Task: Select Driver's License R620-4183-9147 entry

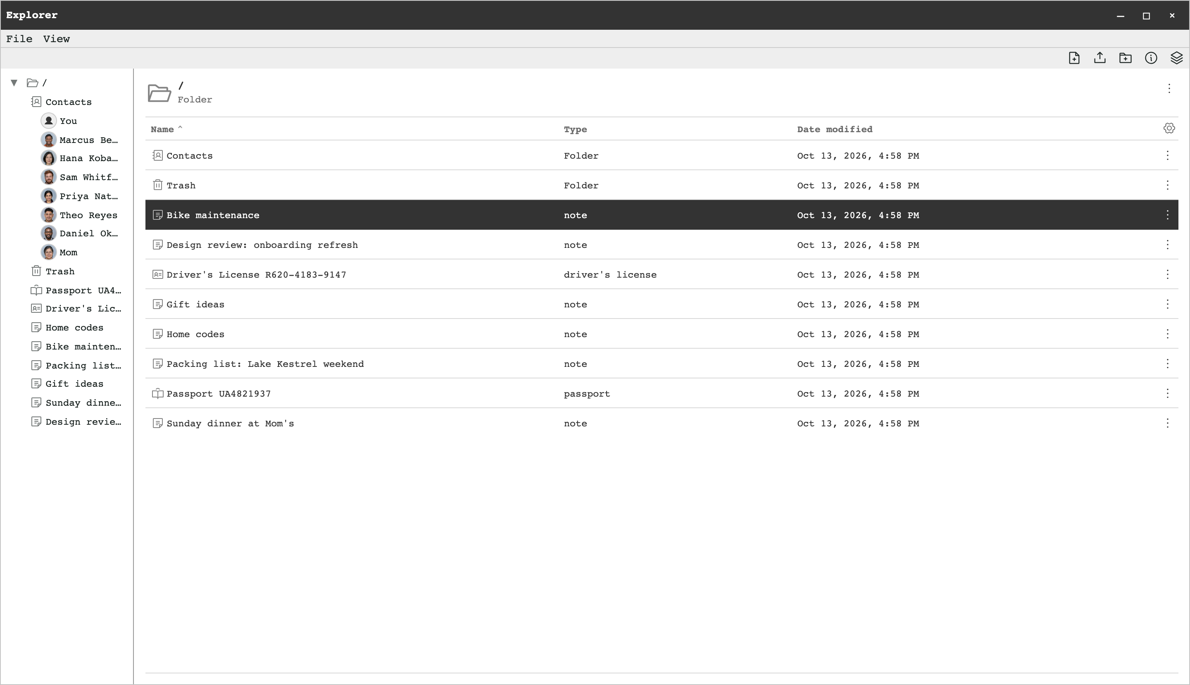Action: point(662,274)
